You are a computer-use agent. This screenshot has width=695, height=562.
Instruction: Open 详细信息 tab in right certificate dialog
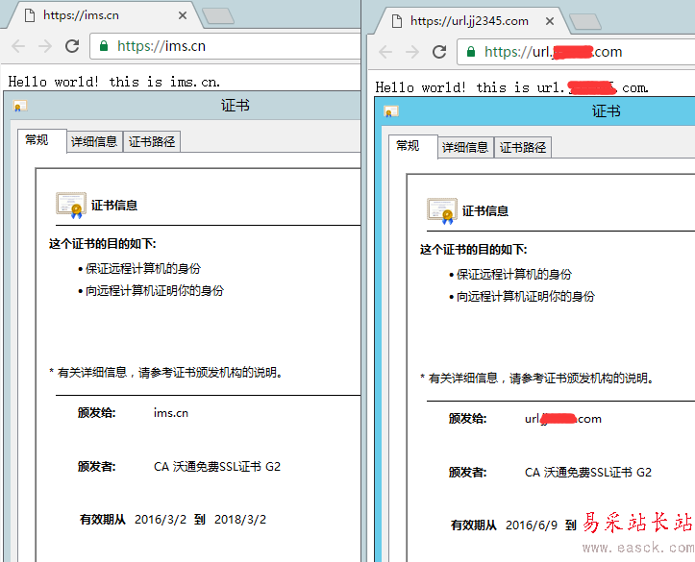465,148
